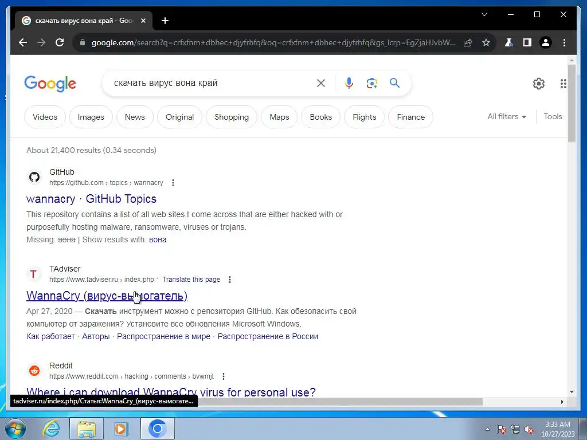This screenshot has height=440, width=587.
Task: Open the Tools search options
Action: pos(553,117)
